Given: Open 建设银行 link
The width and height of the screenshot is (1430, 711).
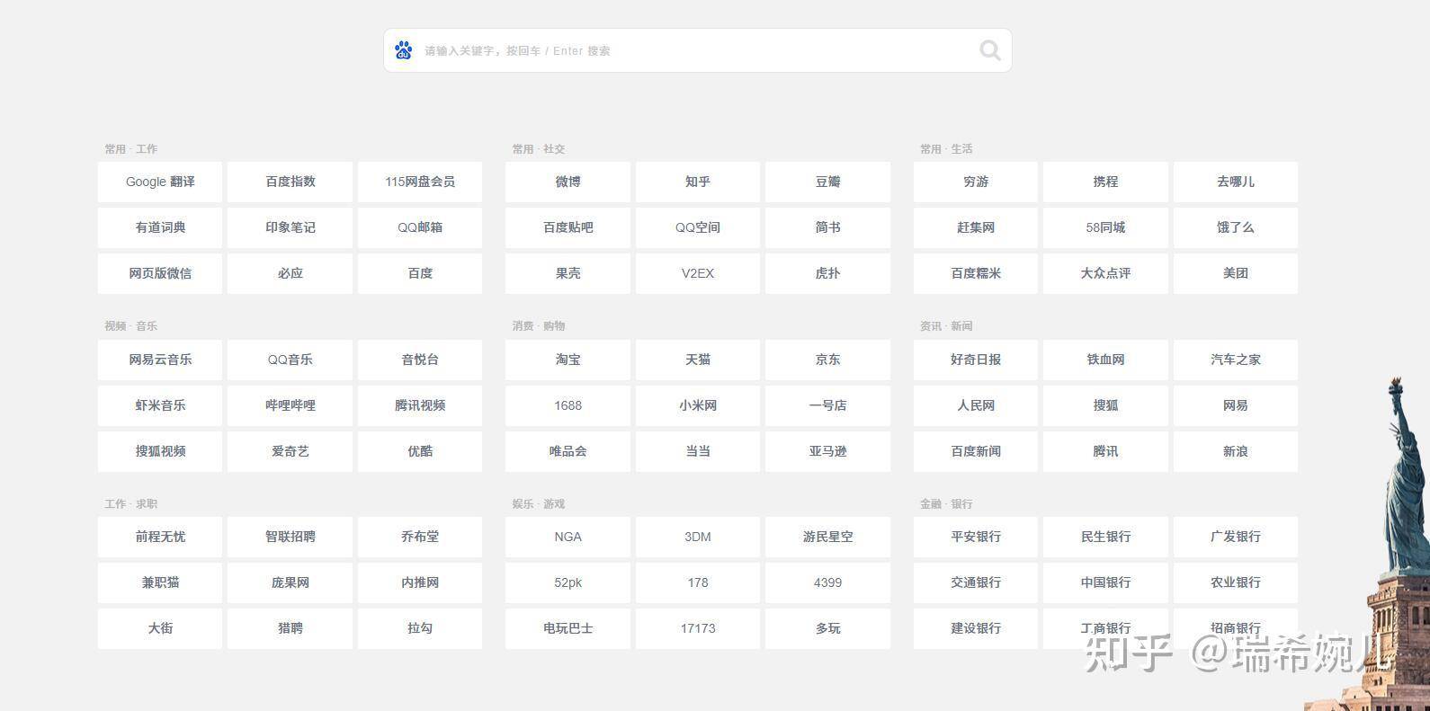Looking at the screenshot, I should point(976,628).
